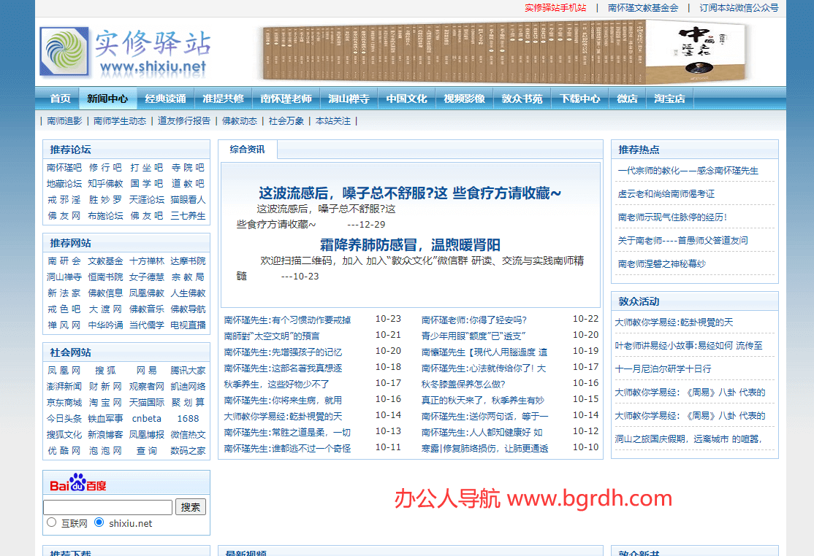Select the 互联网 radio button

[52, 522]
